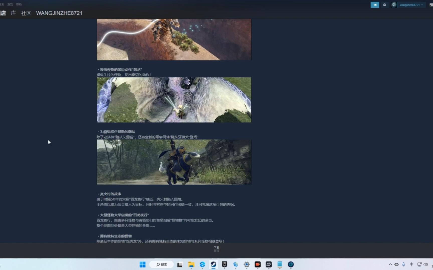Click the taskbar 搜索 search box
The width and height of the screenshot is (433, 270).
[162, 264]
